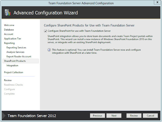Uncheck Configure SharePoint for use with TFS
This screenshot has height=122, width=162.
tap(45, 31)
